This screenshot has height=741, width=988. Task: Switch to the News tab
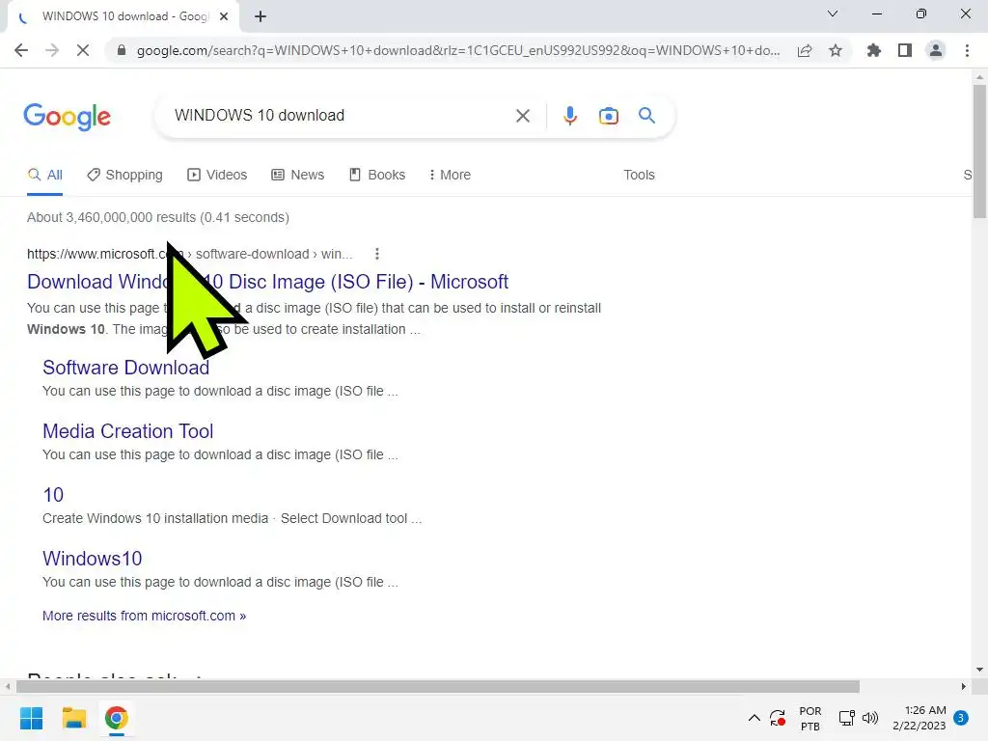pos(297,176)
